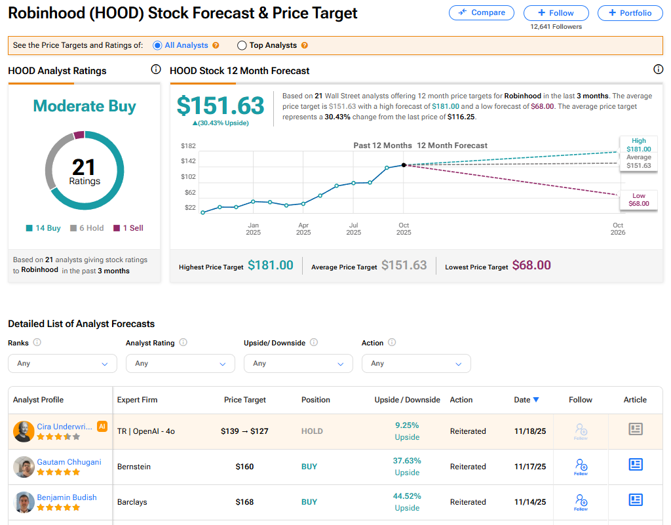671x525 pixels.
Task: Open Gautam Chhugani's article icon
Action: pyautogui.click(x=635, y=465)
